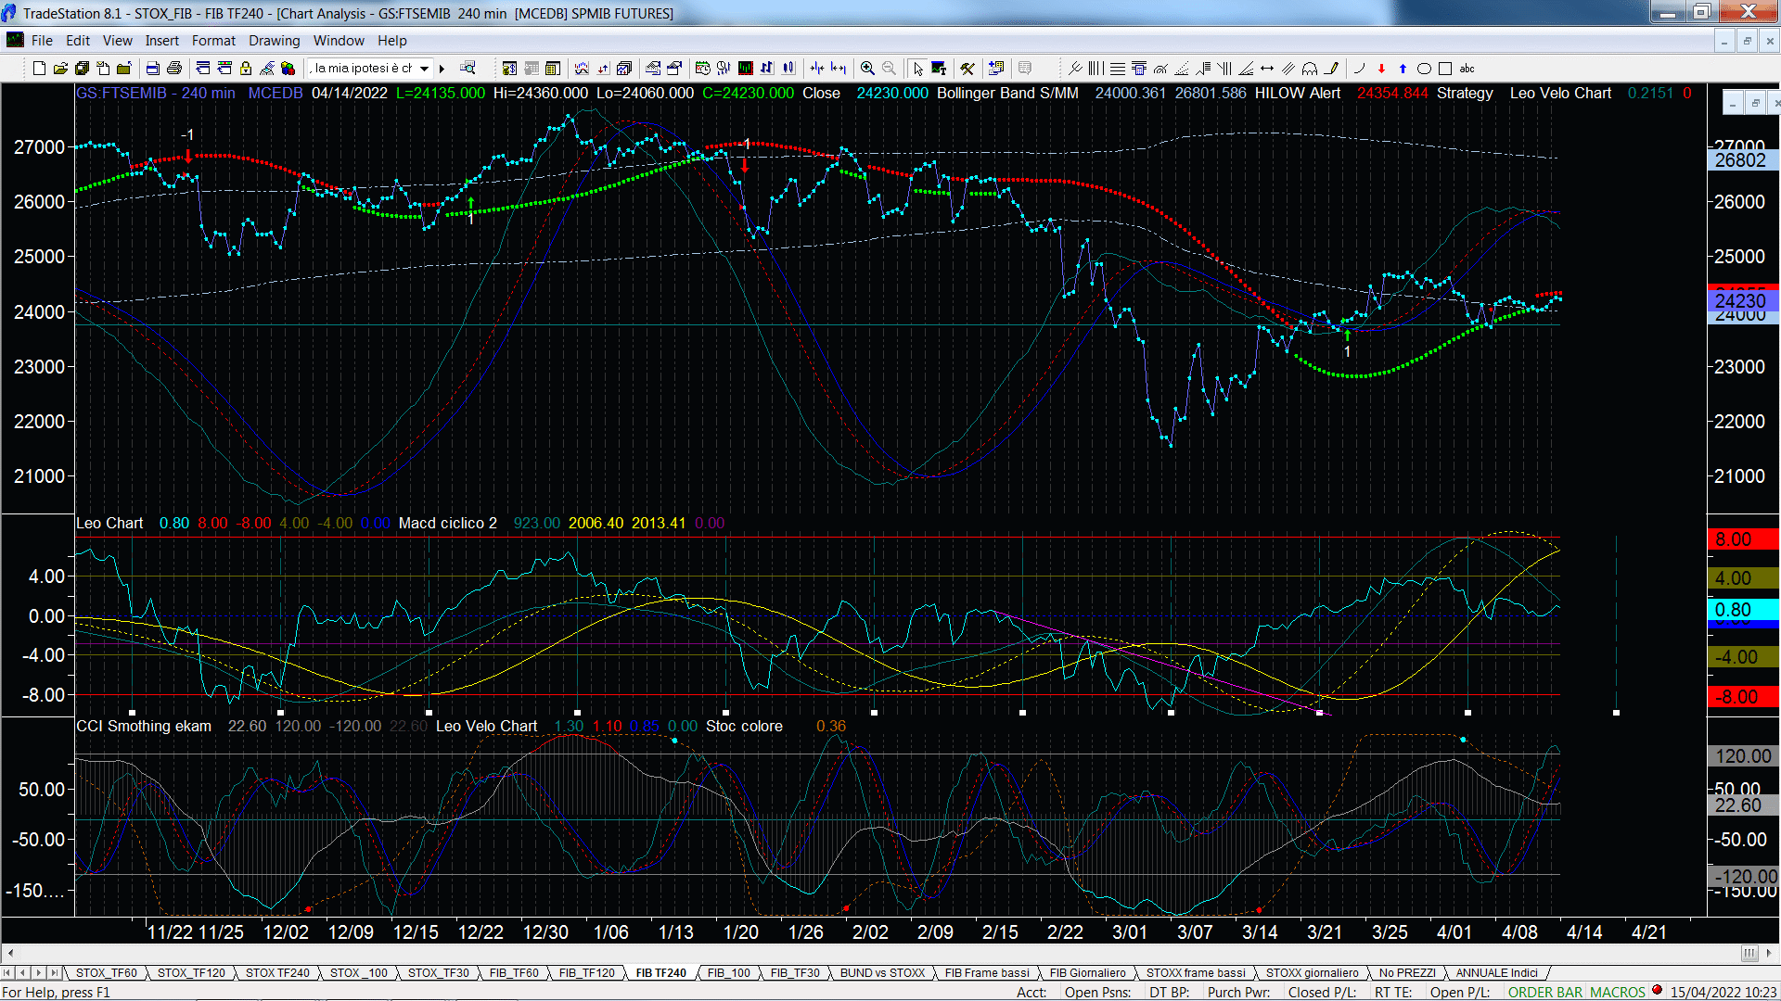The height and width of the screenshot is (1001, 1781).
Task: Expand the 'la mia ipotesi' dropdown
Action: click(x=424, y=68)
